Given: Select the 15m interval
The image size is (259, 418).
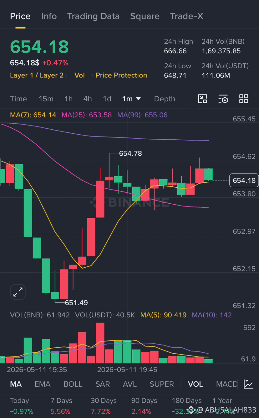Looking at the screenshot, I should tap(46, 99).
